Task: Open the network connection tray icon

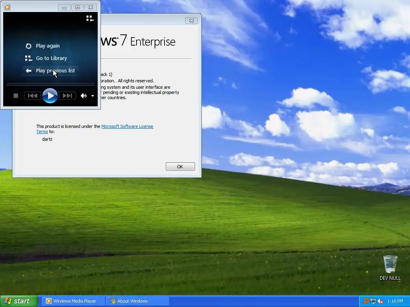Action: click(373, 301)
